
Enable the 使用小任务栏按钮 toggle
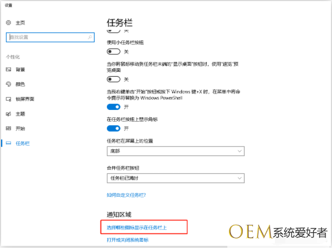[113, 52]
